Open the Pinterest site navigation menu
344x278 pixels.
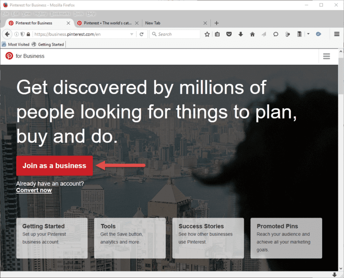(327, 56)
